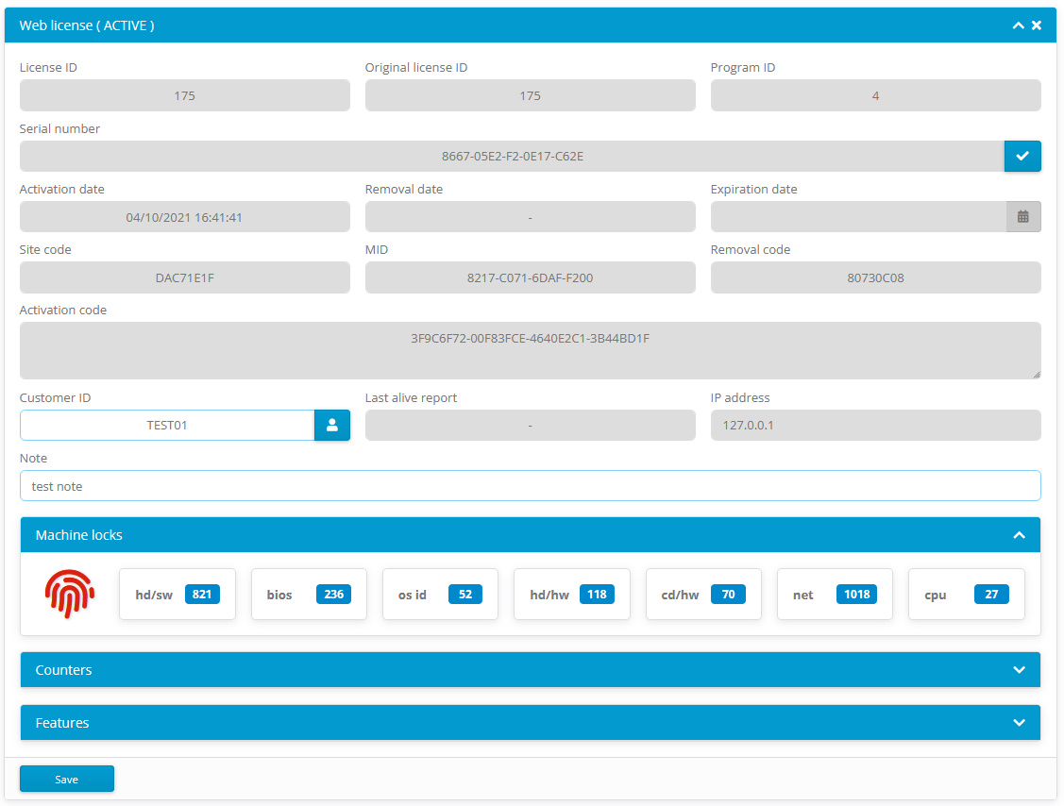1064x806 pixels.
Task: Click the 118 badge on hd/hw
Action: 597,595
